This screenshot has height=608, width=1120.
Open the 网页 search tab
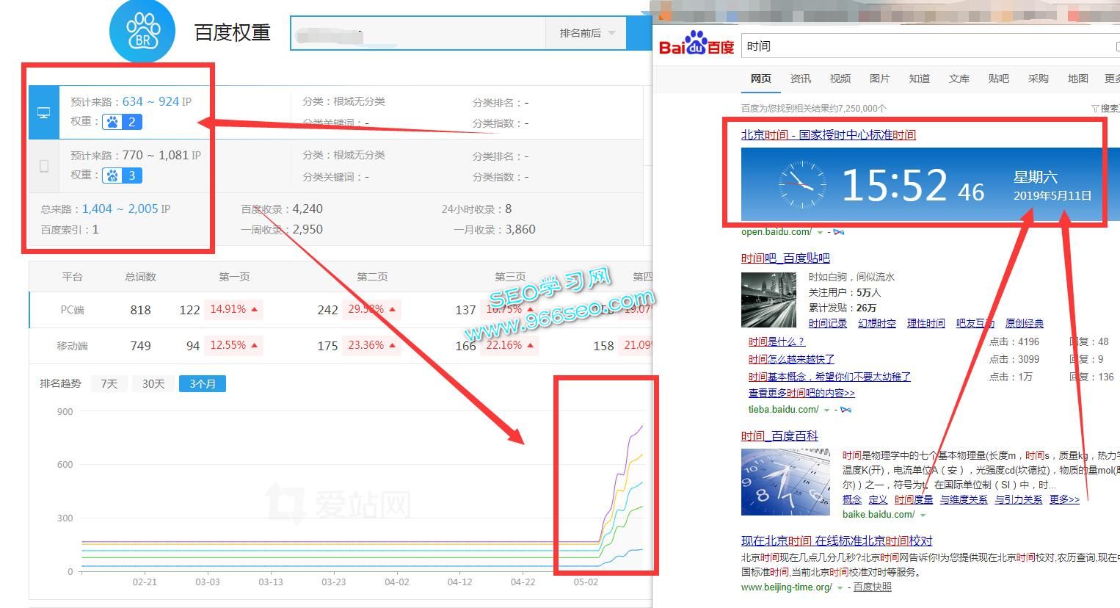tap(761, 79)
